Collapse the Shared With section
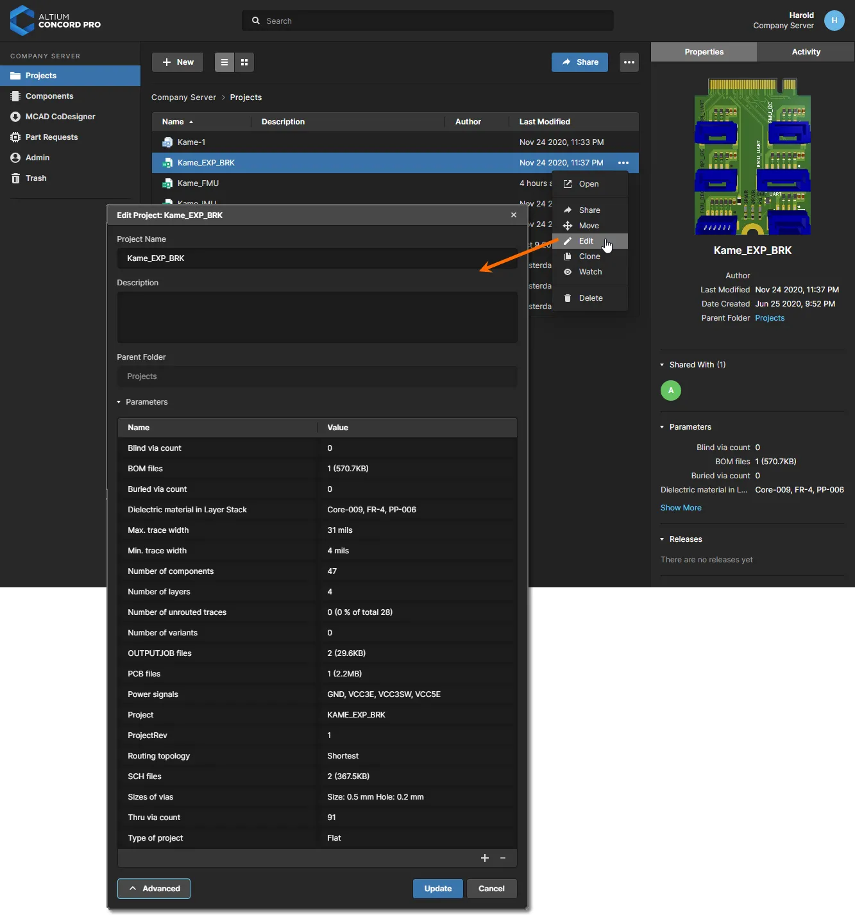 pos(662,365)
